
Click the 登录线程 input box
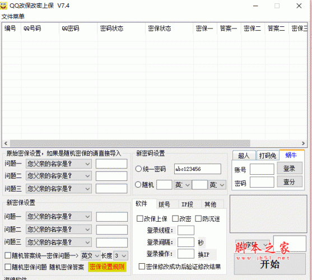point(186,230)
